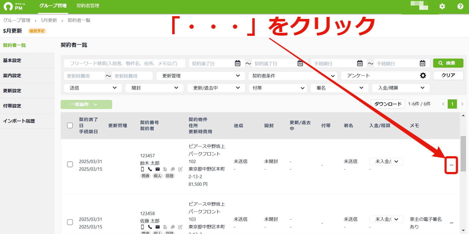
Task: Click the クリア button
Action: pyautogui.click(x=448, y=75)
